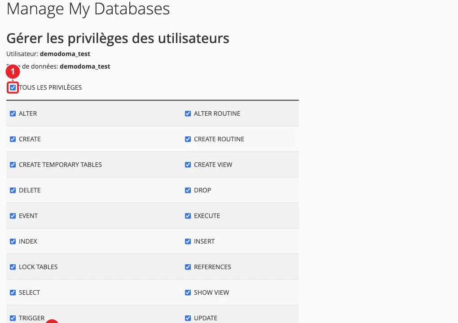
Task: Click the TOUS LES PRIVILÈGES label
Action: click(50, 87)
